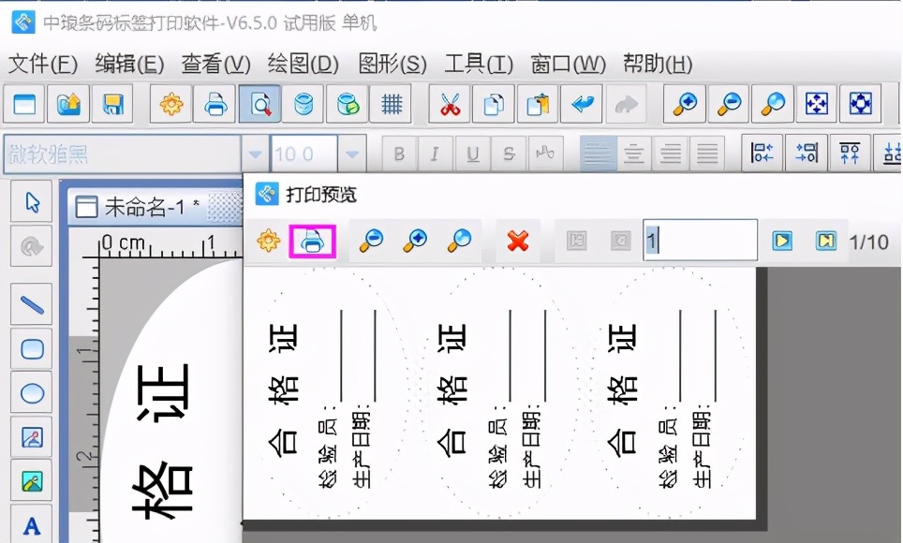
Task: Open database settings cylinder icon
Action: [x=303, y=104]
